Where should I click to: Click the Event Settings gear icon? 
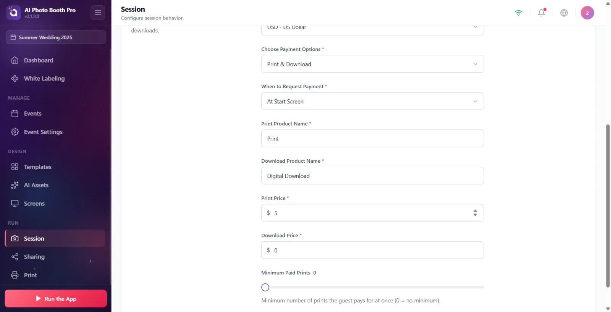(15, 132)
